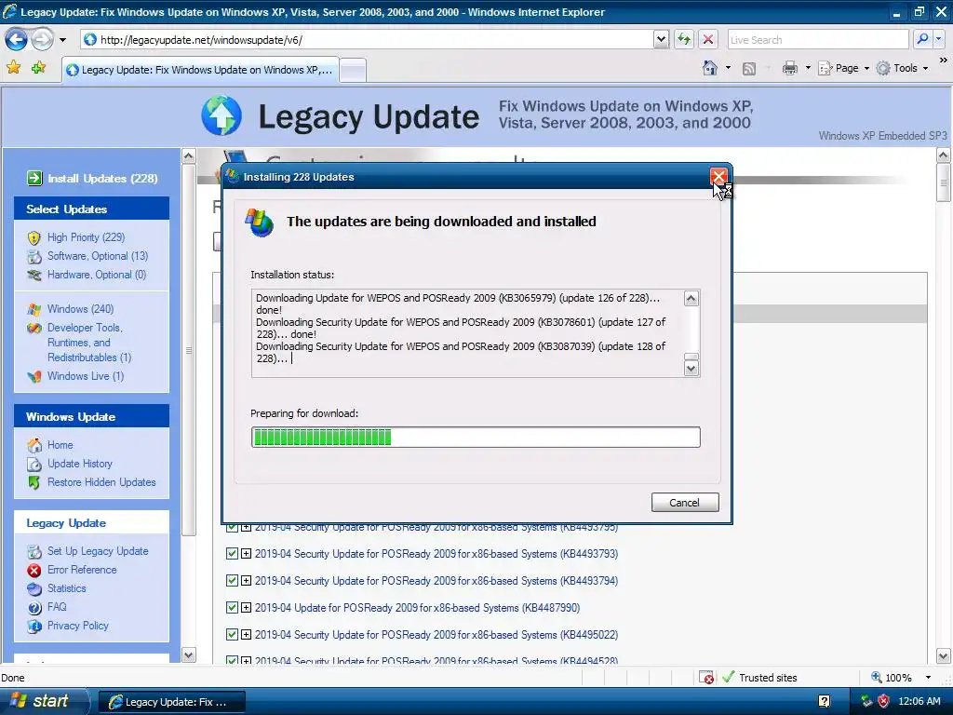Click the Set Up Legacy Update icon

(x=34, y=551)
